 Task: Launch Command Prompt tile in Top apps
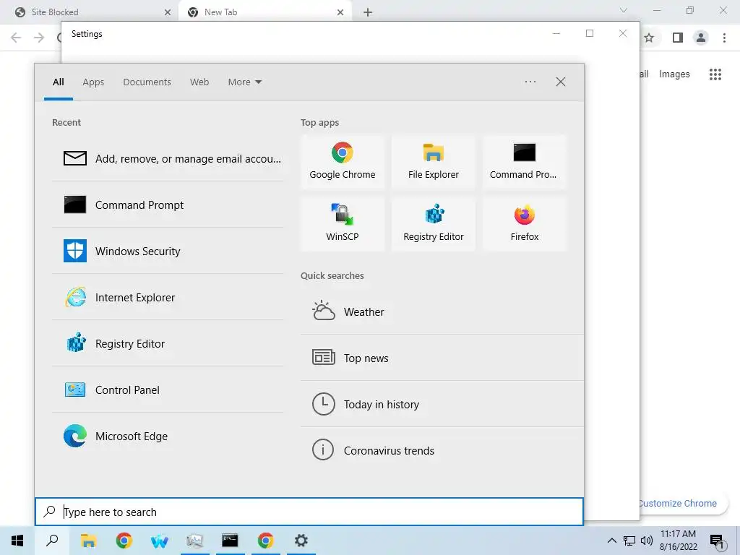(x=525, y=162)
